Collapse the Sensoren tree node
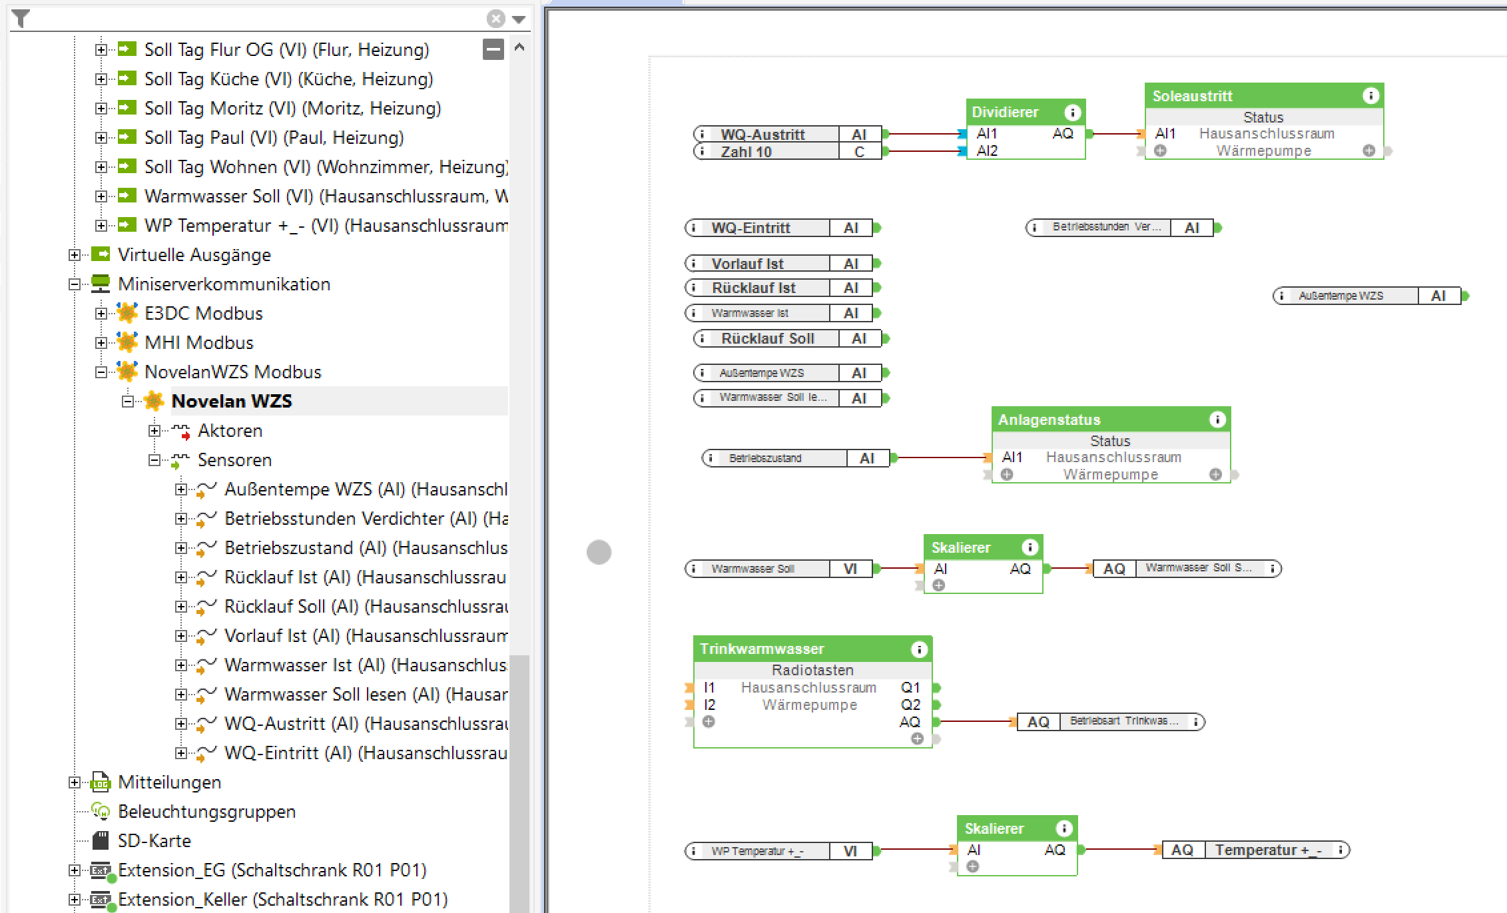This screenshot has height=913, width=1507. coord(154,460)
